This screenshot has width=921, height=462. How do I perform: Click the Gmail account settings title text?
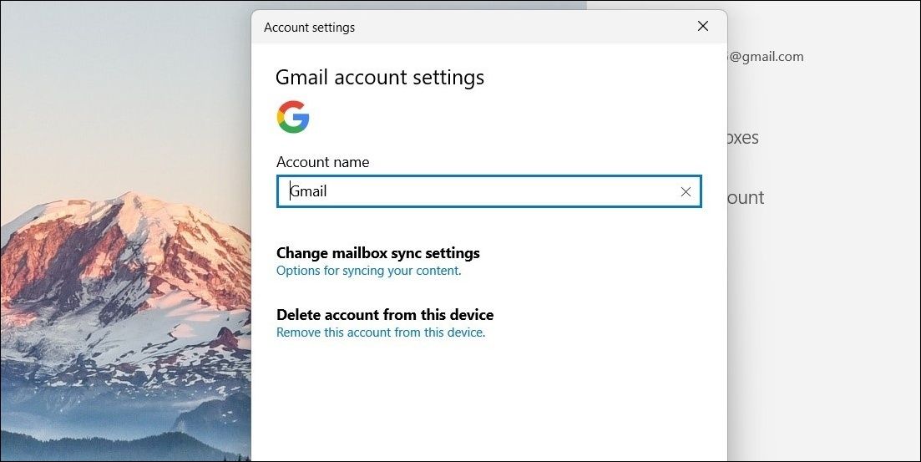tap(379, 78)
